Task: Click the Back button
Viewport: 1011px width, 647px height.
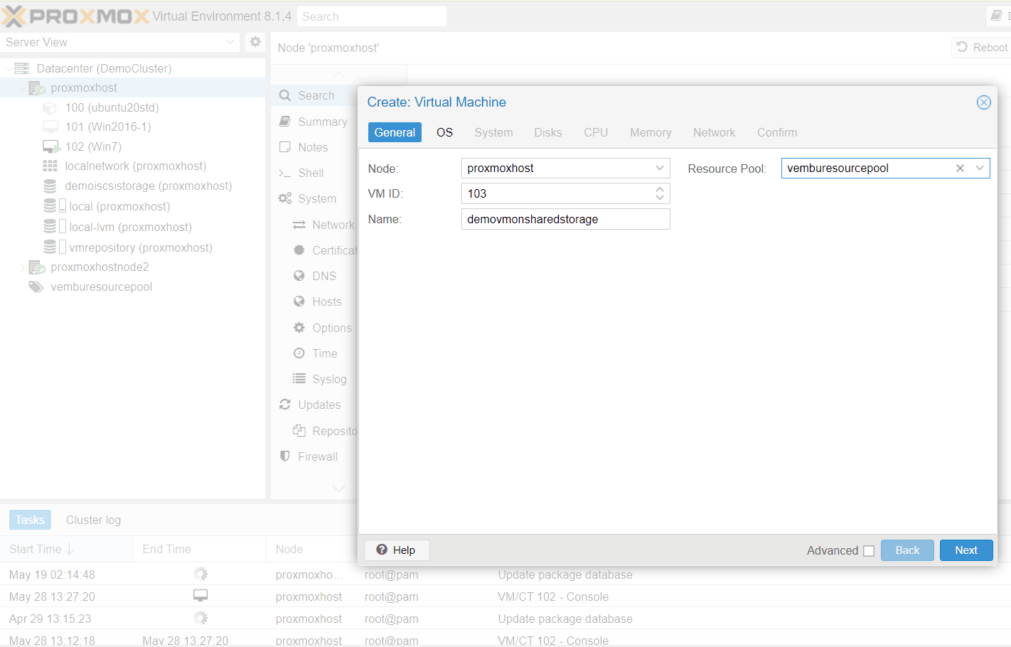Action: coord(907,550)
